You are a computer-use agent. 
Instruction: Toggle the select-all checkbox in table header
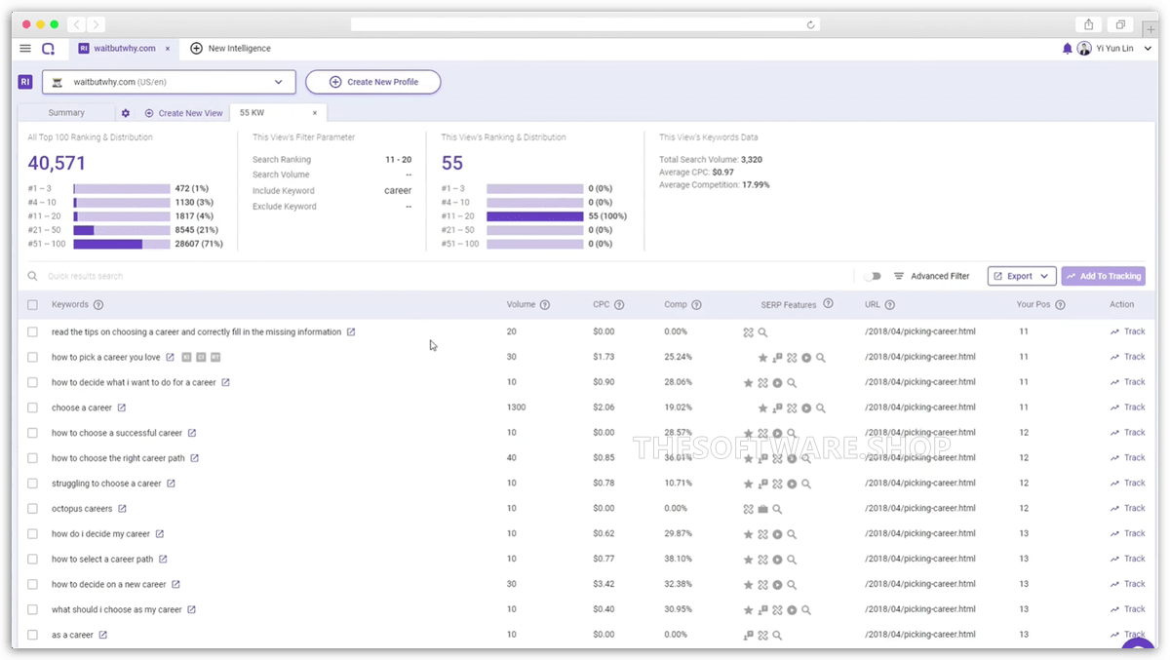coord(32,305)
